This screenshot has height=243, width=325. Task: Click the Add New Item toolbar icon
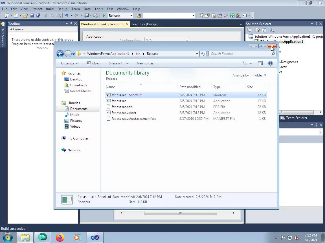tap(16, 15)
